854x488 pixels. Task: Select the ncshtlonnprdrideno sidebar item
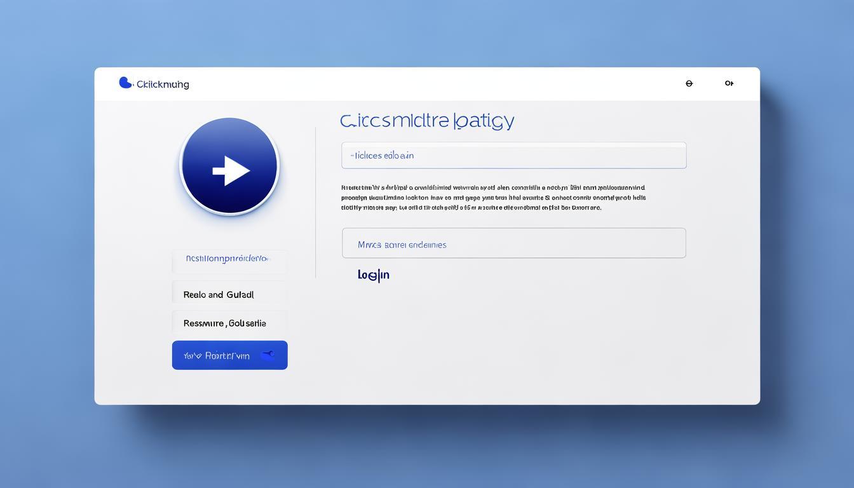tap(229, 259)
